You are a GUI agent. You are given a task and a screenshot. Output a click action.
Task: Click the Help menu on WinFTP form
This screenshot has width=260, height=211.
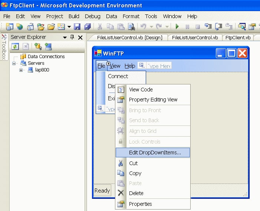tap(130, 66)
